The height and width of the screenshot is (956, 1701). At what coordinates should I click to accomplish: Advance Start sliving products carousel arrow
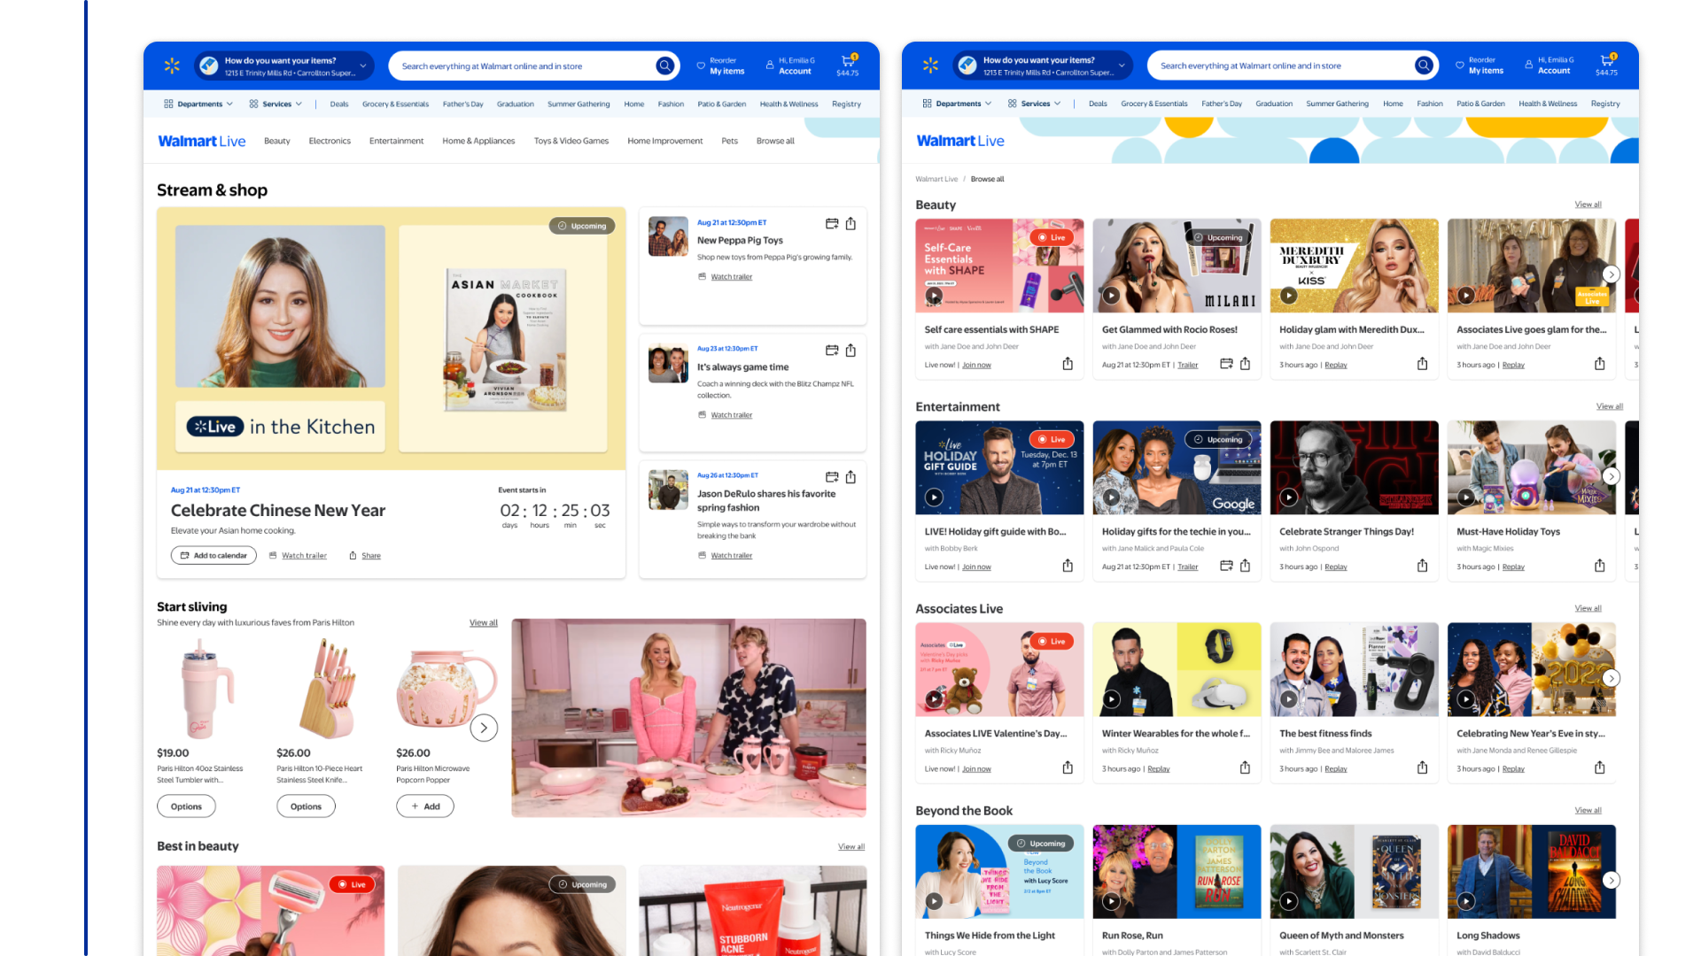pyautogui.click(x=484, y=728)
